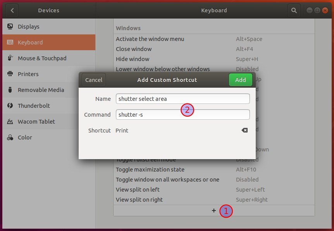This screenshot has height=231, width=334.
Task: Open the Color settings panel
Action: tap(25, 137)
